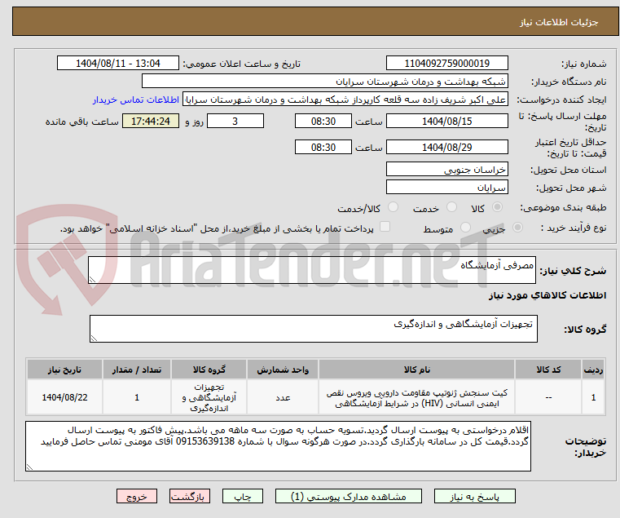Click the resize handle of goods group box
Viewport: 620px width, 518px height.
coord(95,338)
